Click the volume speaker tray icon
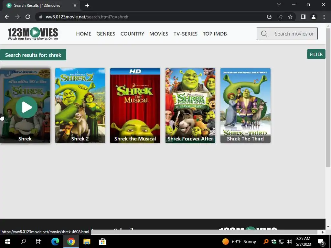Viewport: 331px width, 248px height. (x=289, y=242)
